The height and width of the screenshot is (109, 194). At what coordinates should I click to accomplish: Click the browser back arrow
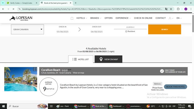tap(3, 9)
